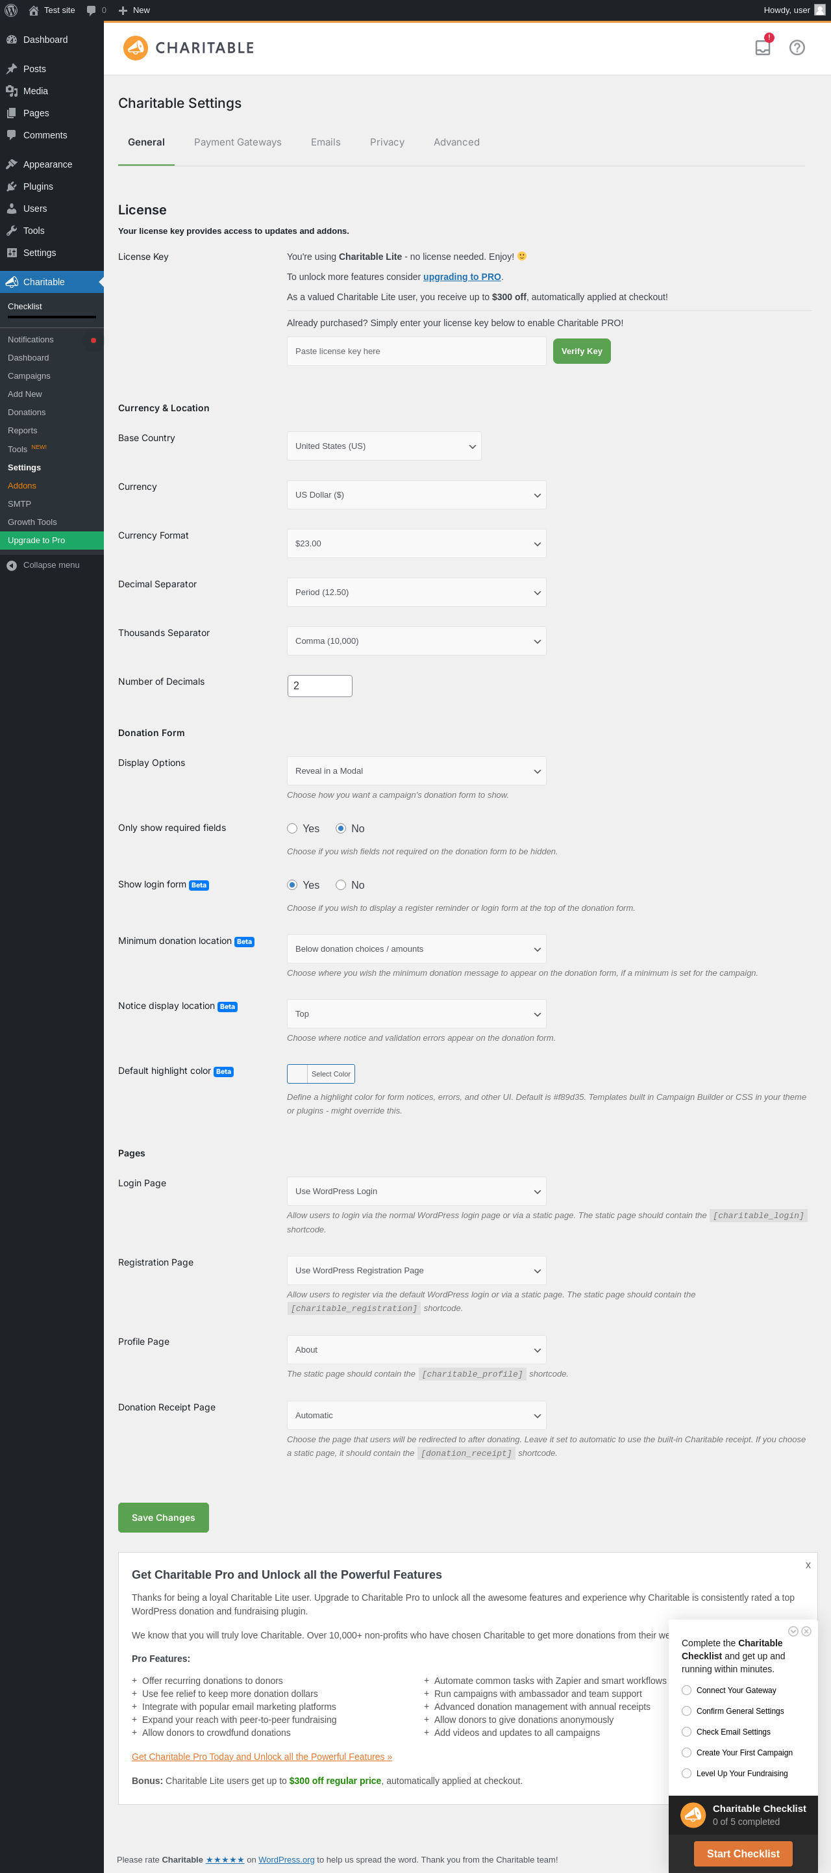Open the highlight Select Color picker

tap(321, 1074)
